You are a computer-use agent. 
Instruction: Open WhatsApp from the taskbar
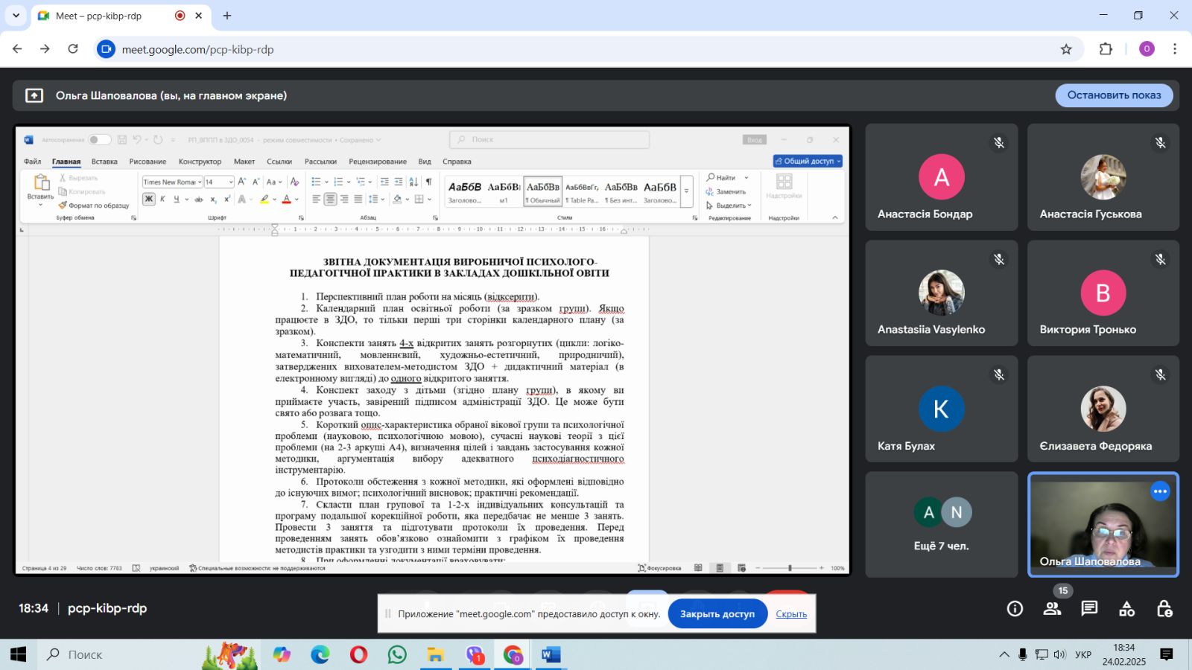[x=397, y=654]
